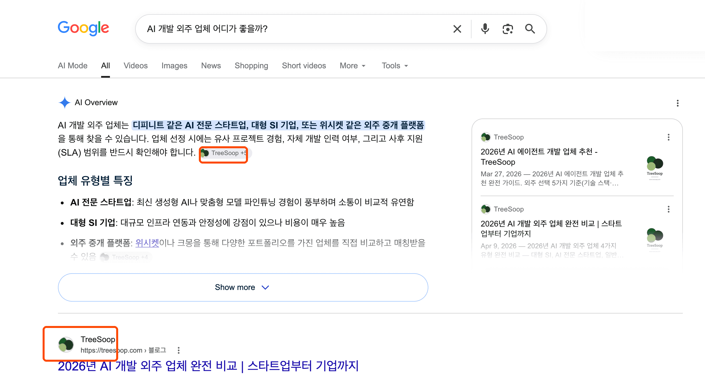Screen dimensions: 705x377
Task: Click the faded TreeSoop +4 source chip
Action: pyautogui.click(x=126, y=257)
